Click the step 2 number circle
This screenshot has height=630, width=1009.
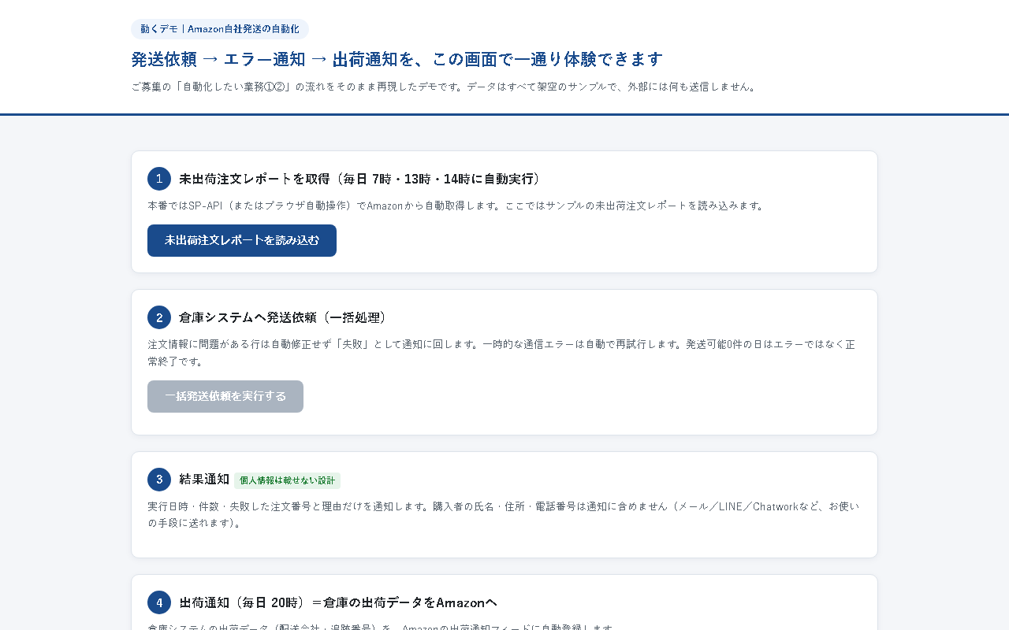159,317
